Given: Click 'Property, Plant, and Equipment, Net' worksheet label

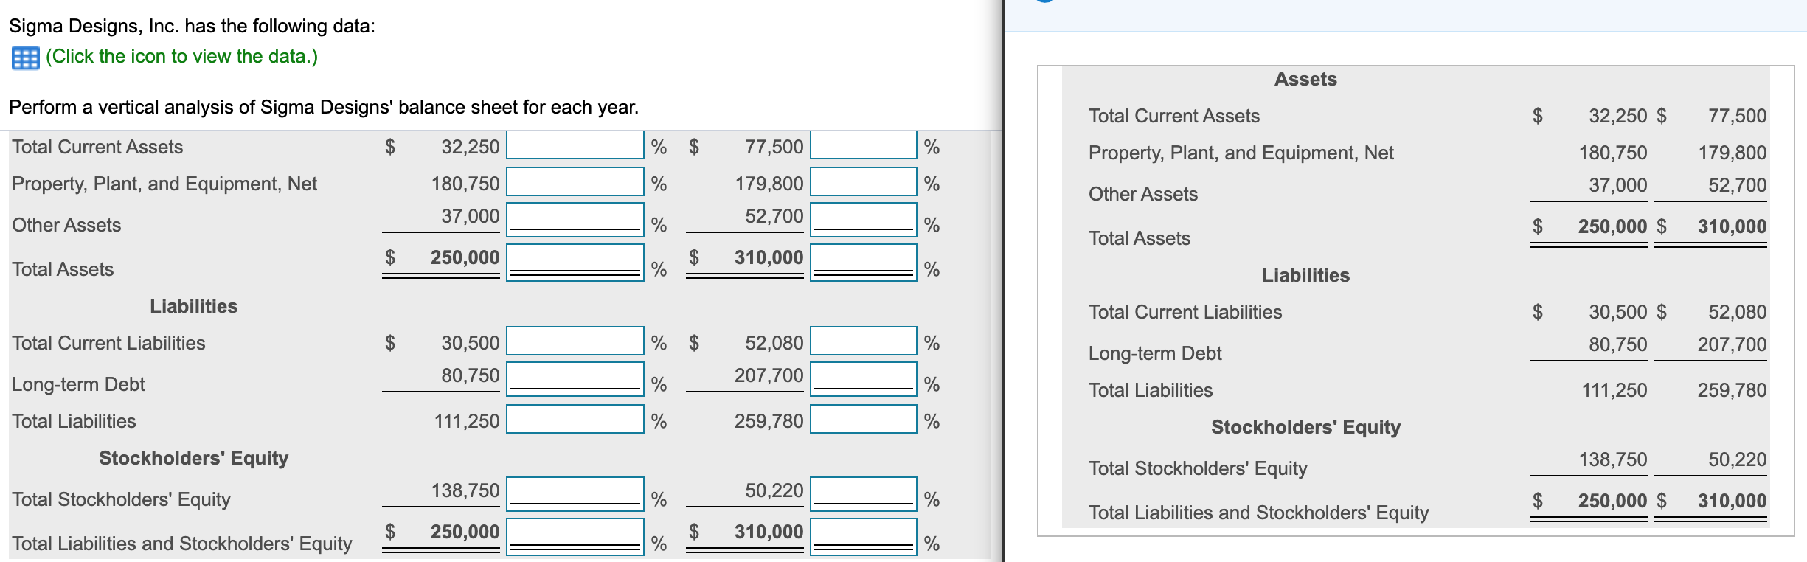Looking at the screenshot, I should coord(164,184).
